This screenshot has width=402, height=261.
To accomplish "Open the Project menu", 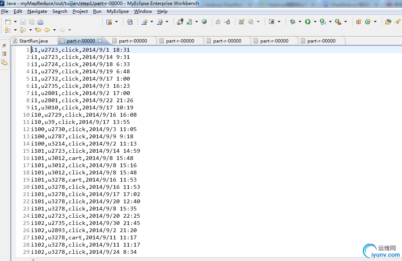I will pos(80,11).
